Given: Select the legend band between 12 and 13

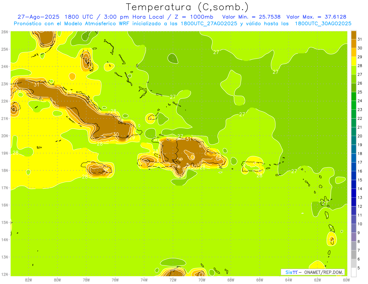Looking at the screenshot, I should pos(354,202).
